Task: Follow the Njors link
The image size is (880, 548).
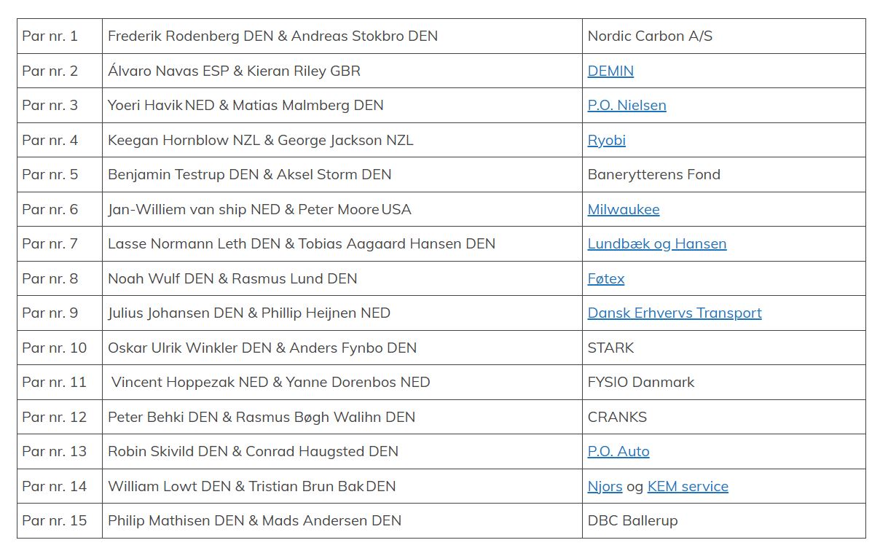Action: pyautogui.click(x=605, y=487)
